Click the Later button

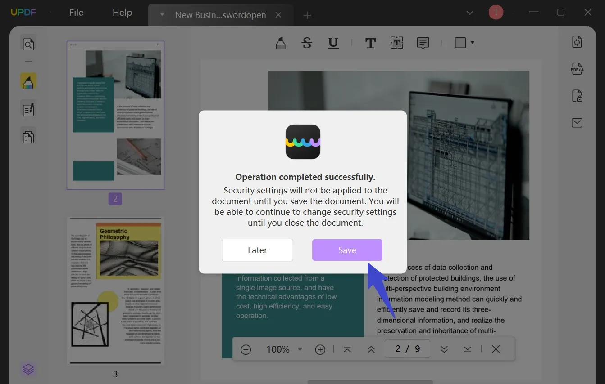[x=257, y=250]
